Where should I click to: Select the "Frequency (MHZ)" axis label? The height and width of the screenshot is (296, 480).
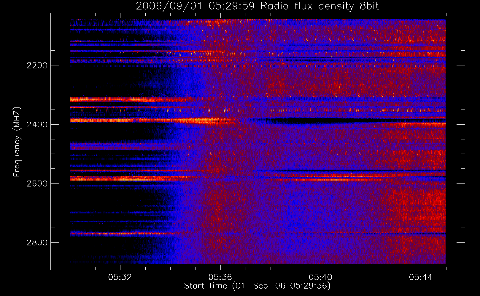tap(17, 142)
